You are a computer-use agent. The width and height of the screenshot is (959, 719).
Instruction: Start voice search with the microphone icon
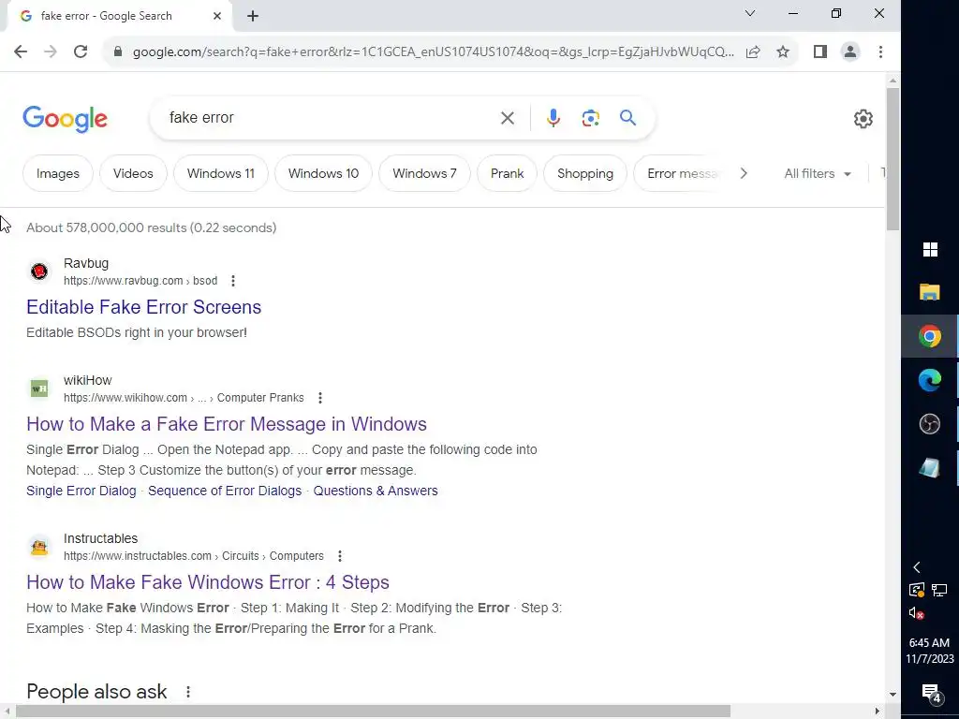tap(553, 118)
